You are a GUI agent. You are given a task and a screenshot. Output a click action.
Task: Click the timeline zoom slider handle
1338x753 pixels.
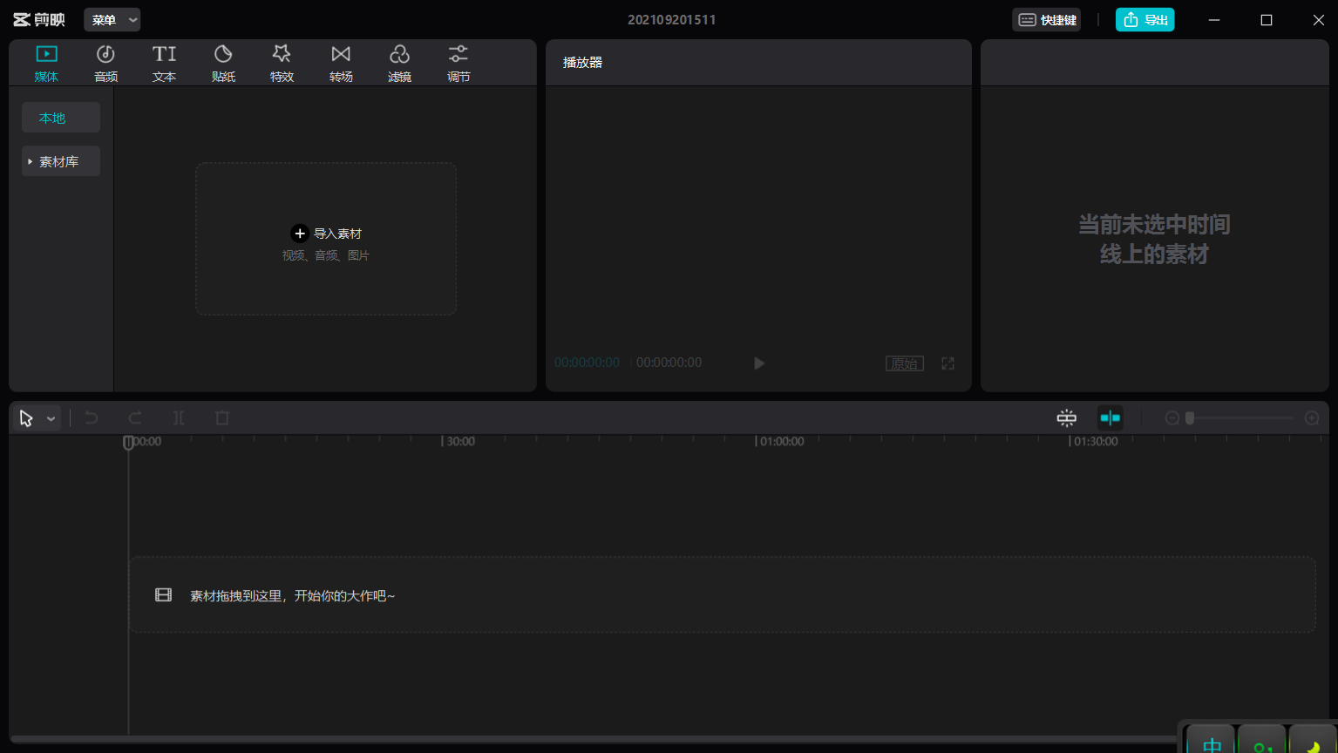(x=1190, y=418)
